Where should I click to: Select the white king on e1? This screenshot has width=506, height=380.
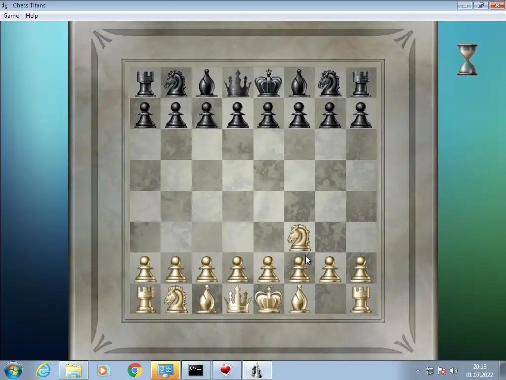(268, 299)
